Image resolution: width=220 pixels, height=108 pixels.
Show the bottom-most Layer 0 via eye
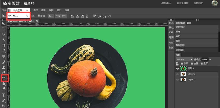coord(178,80)
